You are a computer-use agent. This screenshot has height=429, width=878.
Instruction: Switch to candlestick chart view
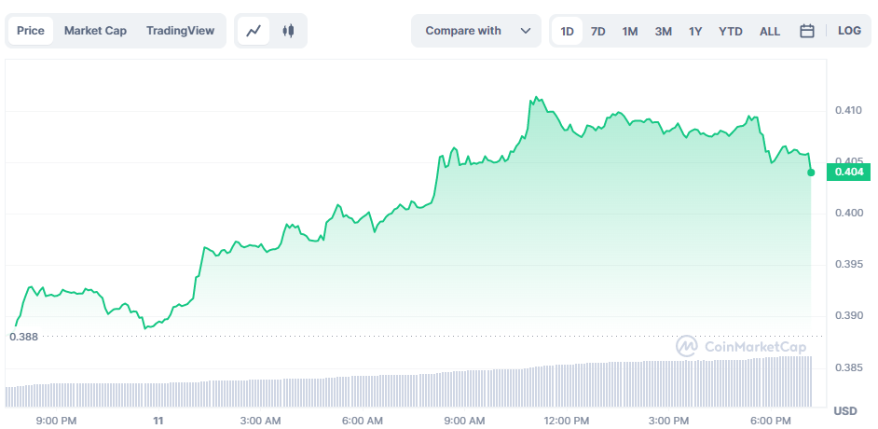[288, 31]
